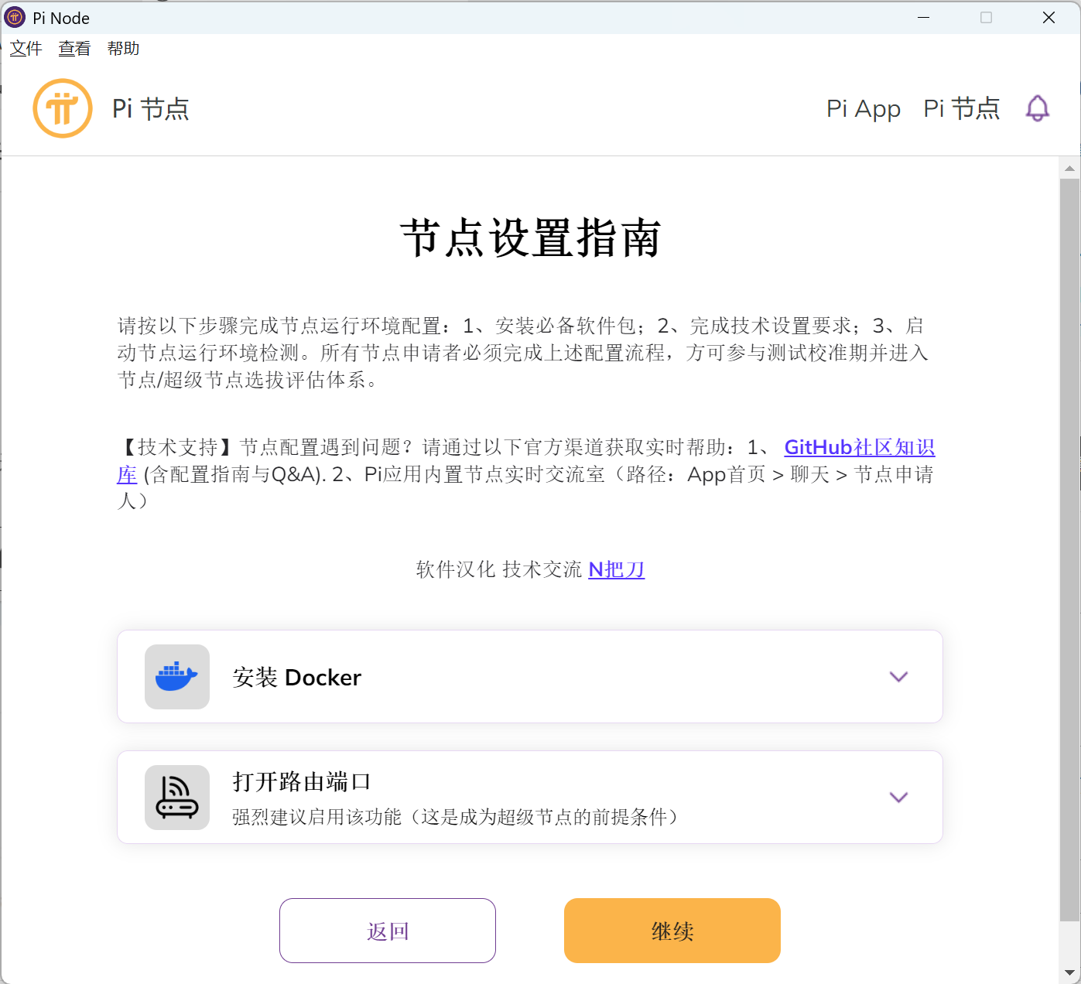Click the Pi Node title bar app icon

pos(15,17)
